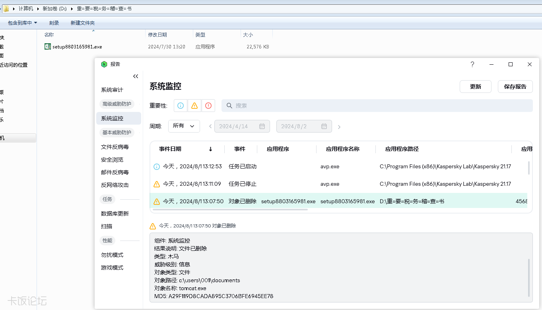Screen dimensions: 542x310
Task: Sort by event date using the arrow
Action: pos(211,149)
